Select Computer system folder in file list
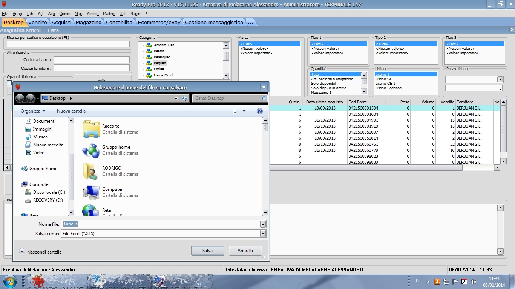The width and height of the screenshot is (515, 289). coord(110,192)
